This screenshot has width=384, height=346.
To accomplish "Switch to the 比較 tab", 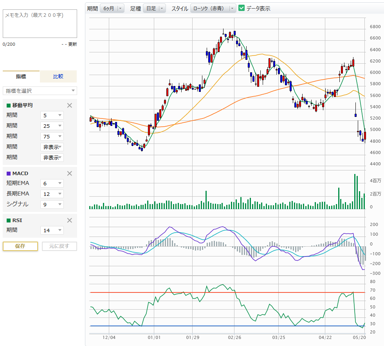I will coord(58,76).
